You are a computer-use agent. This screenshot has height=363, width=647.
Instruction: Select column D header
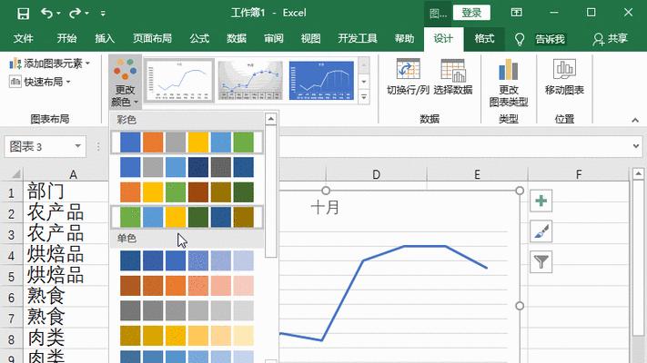pyautogui.click(x=376, y=174)
